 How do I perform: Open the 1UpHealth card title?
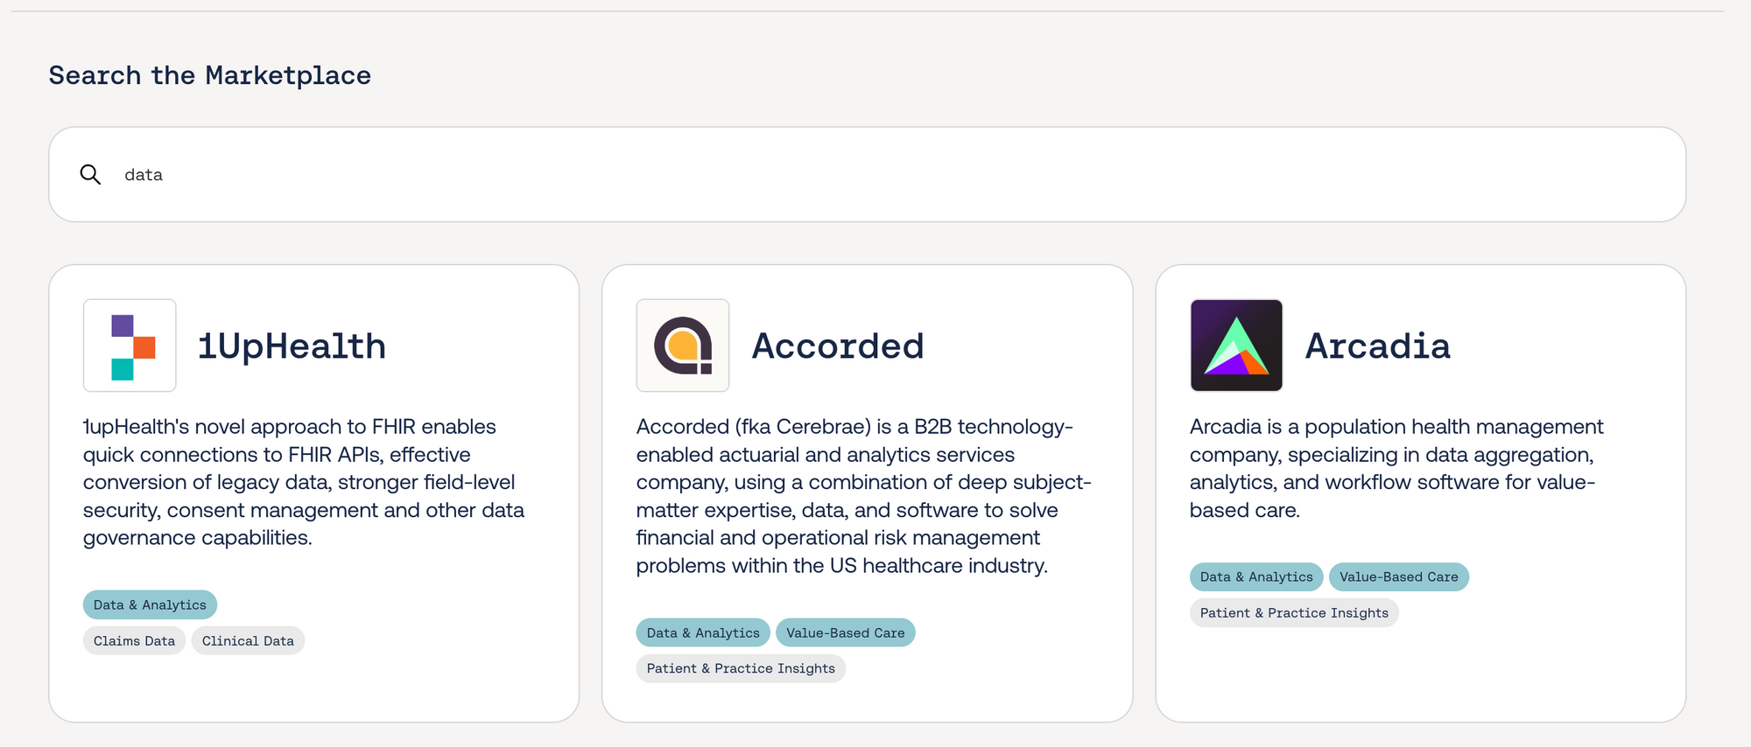pos(292,346)
